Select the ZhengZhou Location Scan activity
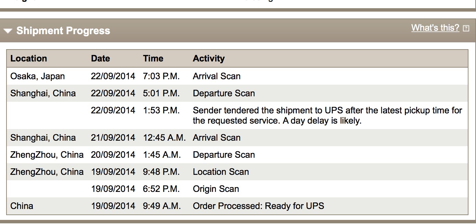476x224 pixels. point(221,172)
